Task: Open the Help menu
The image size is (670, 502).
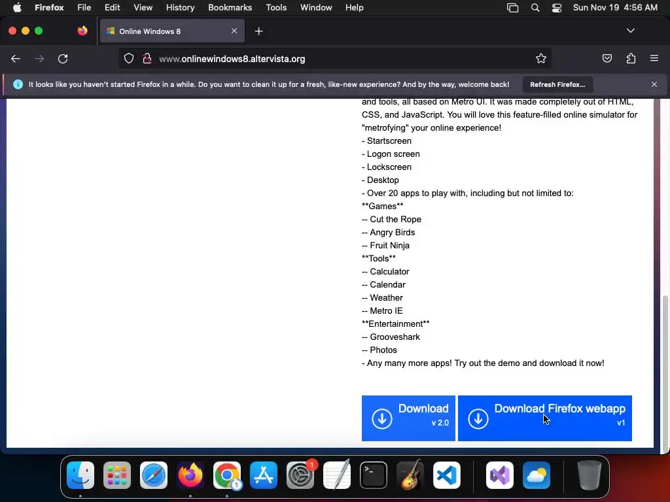Action: (354, 8)
